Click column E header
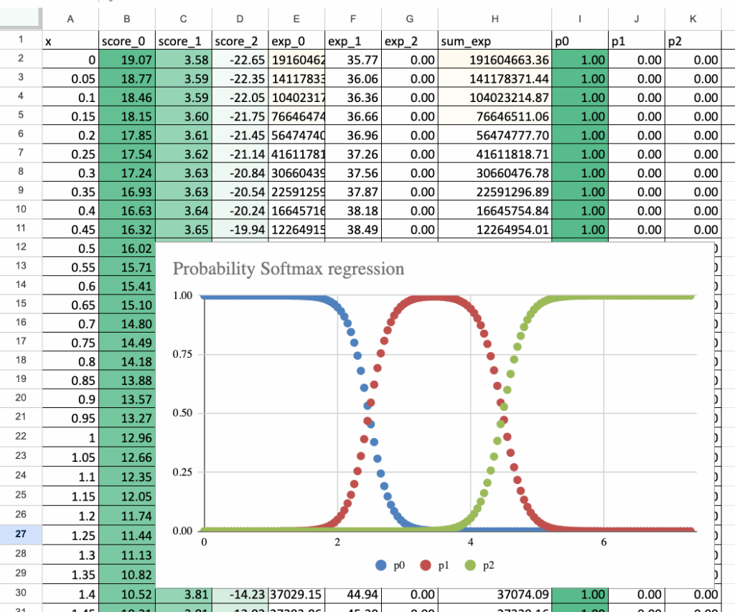Screen dimensions: 735x612 (296, 21)
